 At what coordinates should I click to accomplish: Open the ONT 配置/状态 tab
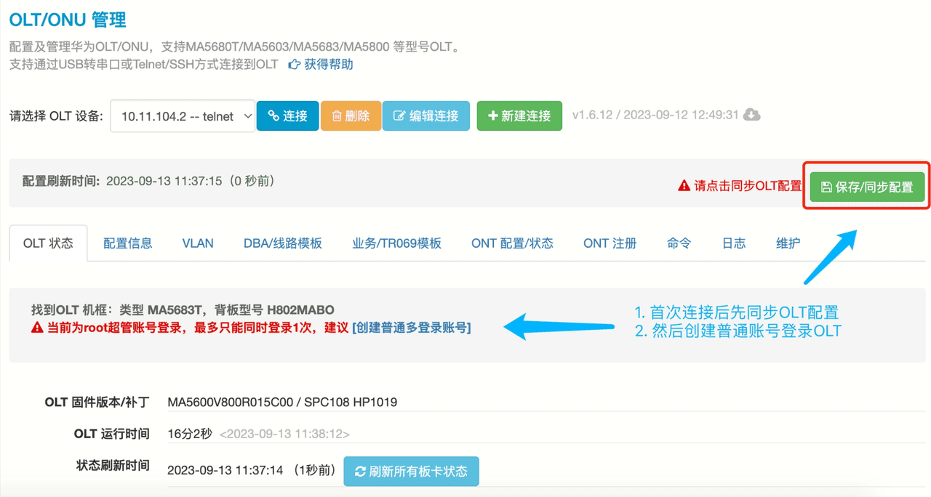click(x=512, y=243)
